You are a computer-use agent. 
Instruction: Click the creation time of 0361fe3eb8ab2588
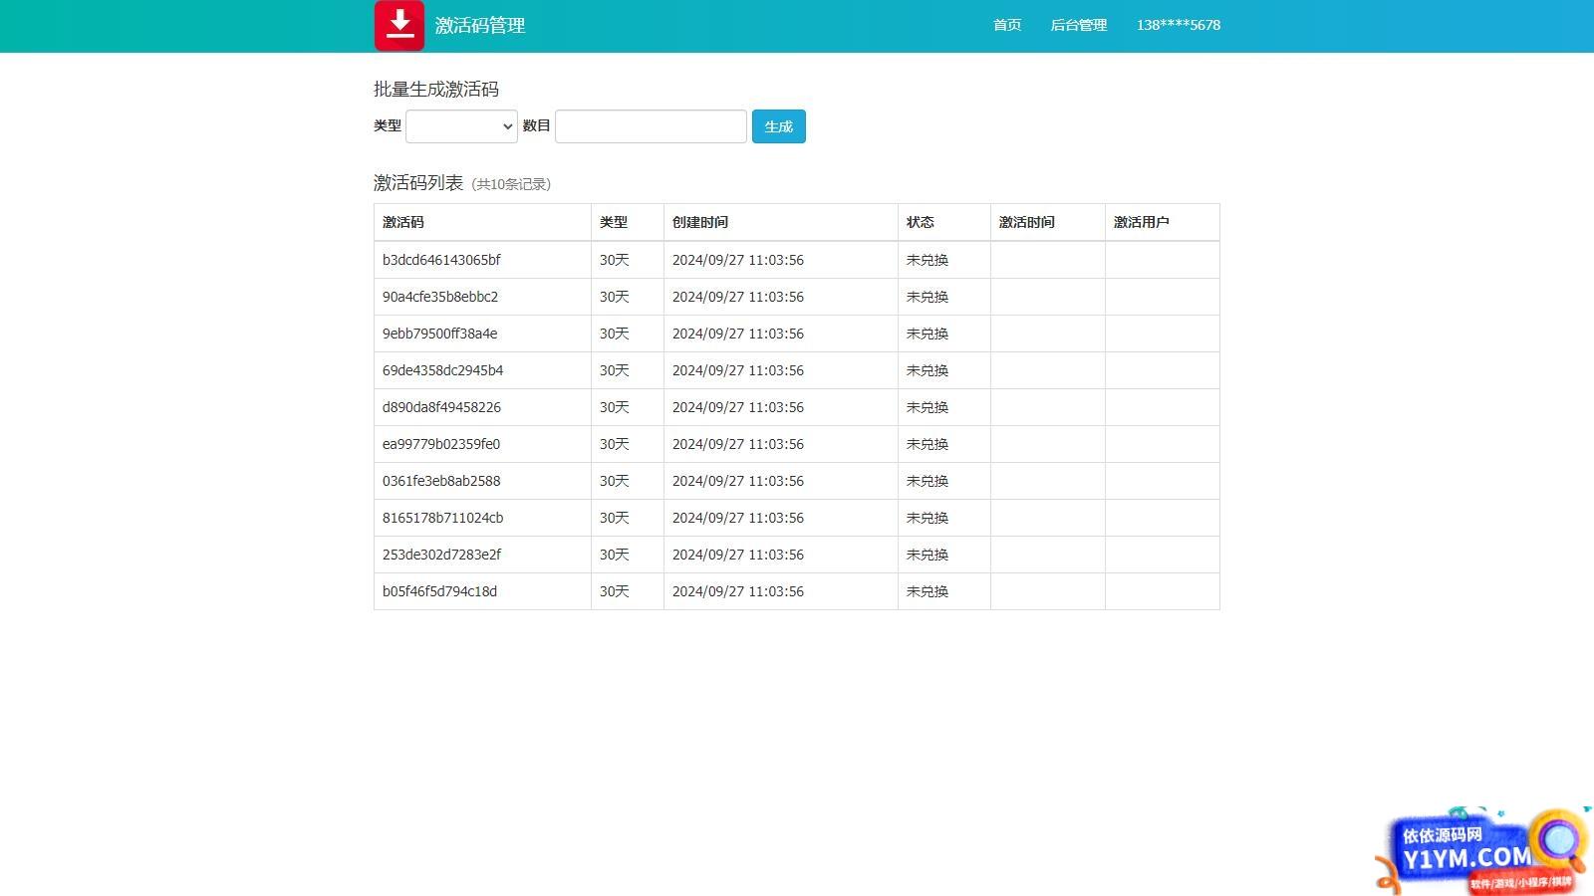[x=738, y=481]
